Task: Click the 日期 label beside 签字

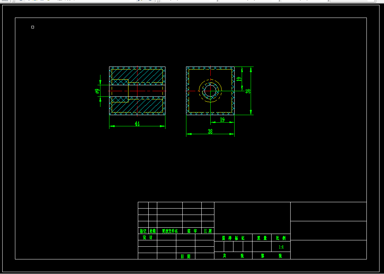Action: pos(208,231)
